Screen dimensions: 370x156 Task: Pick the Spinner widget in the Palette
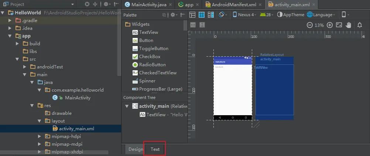pyautogui.click(x=144, y=81)
